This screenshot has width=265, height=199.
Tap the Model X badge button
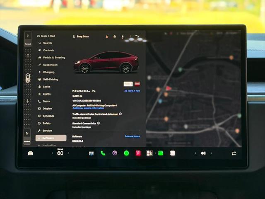[128, 84]
